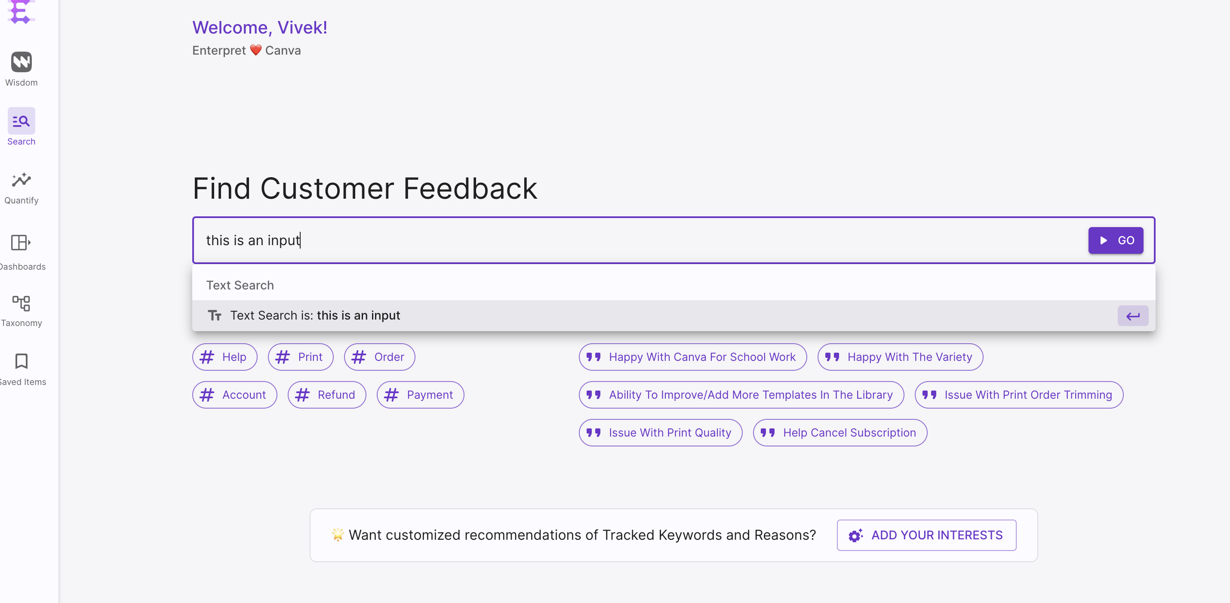
Task: Select the Payment keyword chip
Action: [x=420, y=395]
